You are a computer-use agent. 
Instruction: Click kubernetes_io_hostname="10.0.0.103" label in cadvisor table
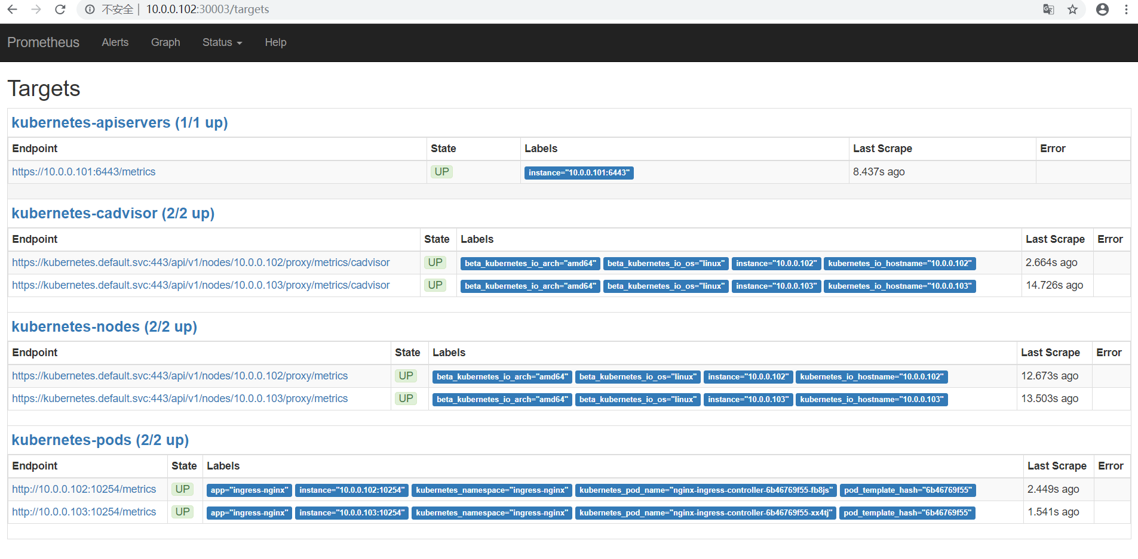[x=900, y=286]
